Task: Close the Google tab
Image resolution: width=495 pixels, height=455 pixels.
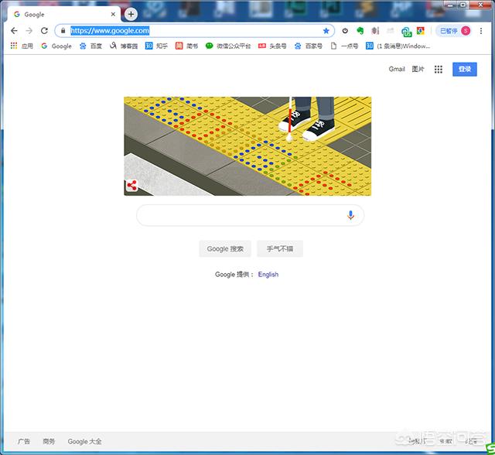Action: [x=113, y=14]
